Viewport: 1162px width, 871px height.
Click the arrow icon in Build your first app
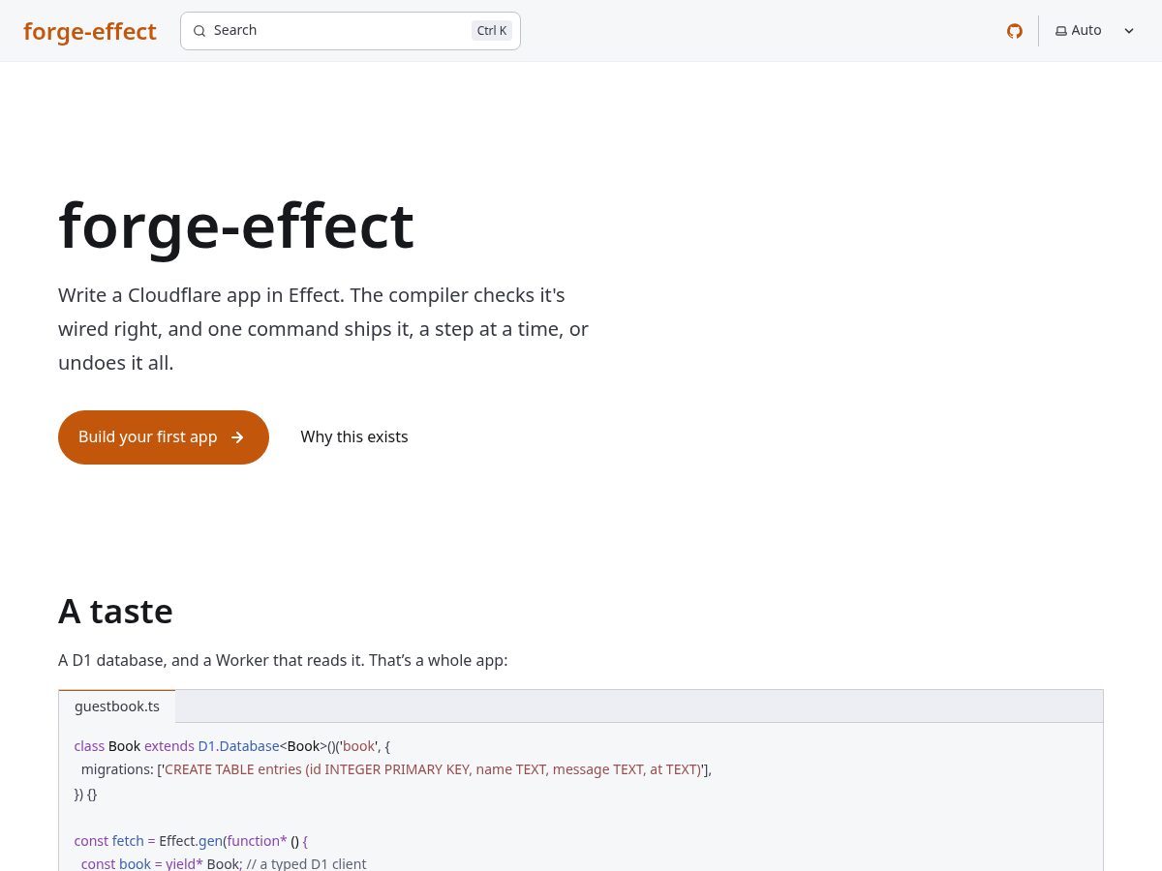click(x=237, y=437)
